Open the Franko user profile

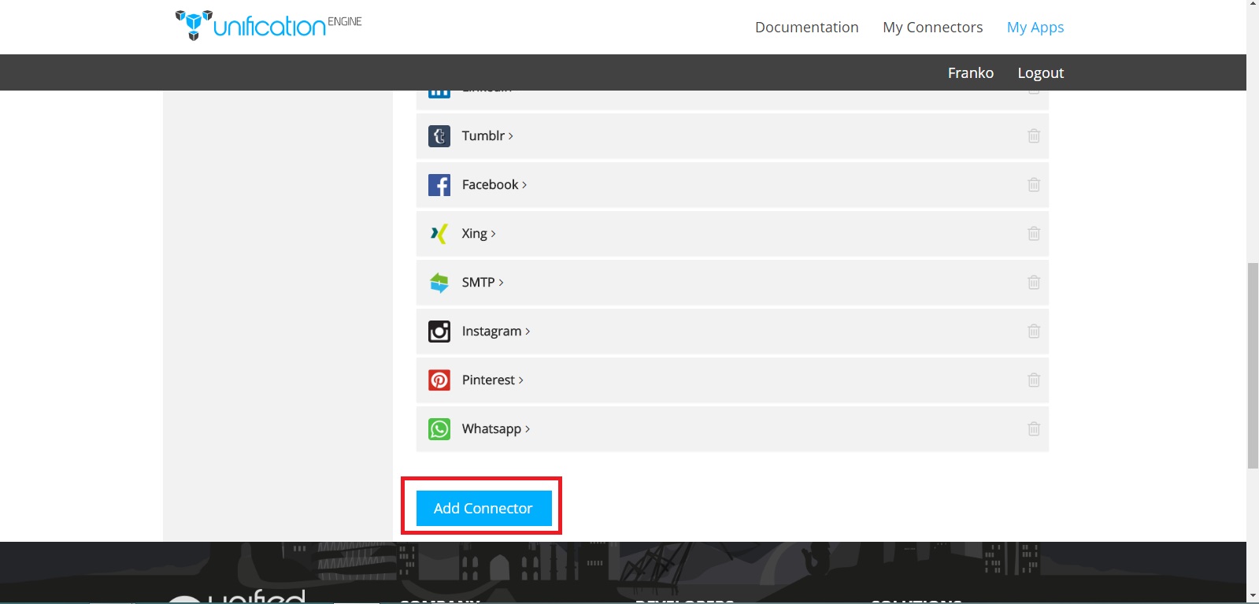tap(971, 72)
